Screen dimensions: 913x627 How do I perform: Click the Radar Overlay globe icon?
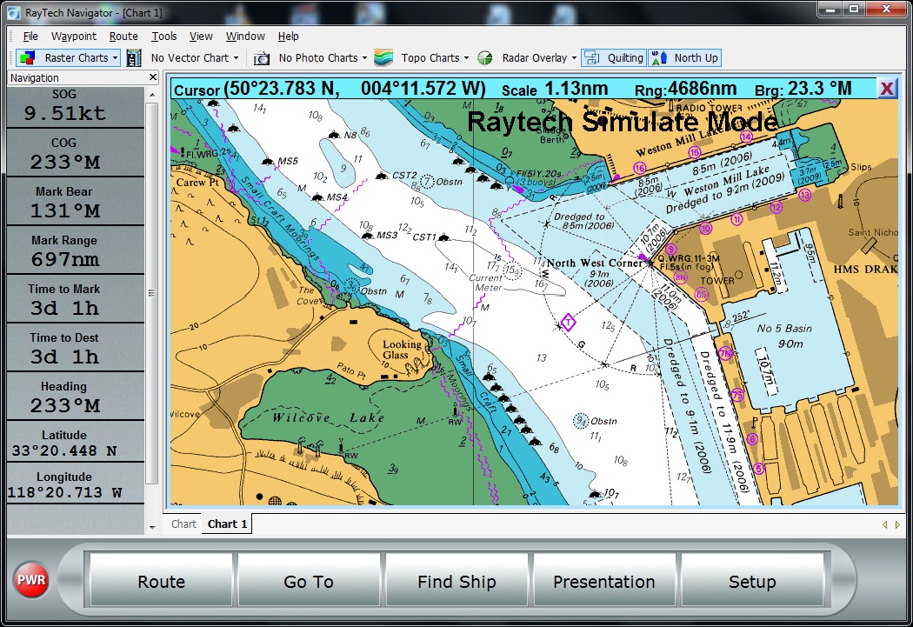[x=485, y=57]
